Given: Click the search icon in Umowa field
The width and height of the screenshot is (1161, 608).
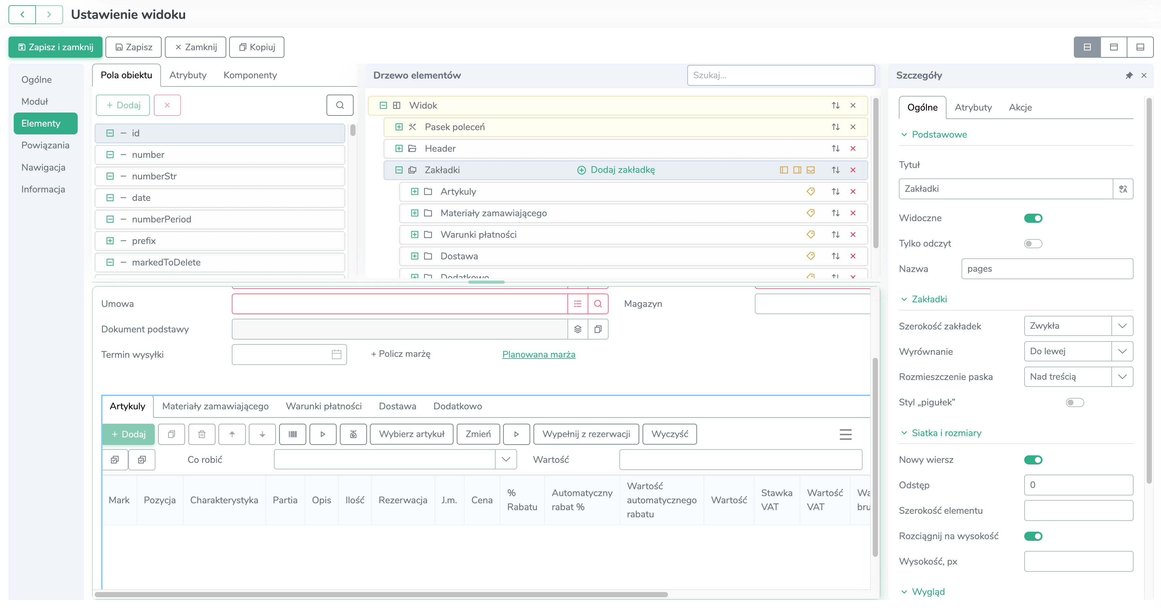Looking at the screenshot, I should pyautogui.click(x=598, y=304).
